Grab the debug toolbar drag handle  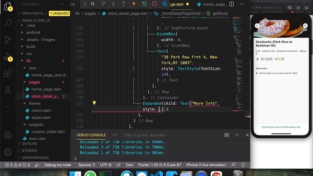point(85,4)
